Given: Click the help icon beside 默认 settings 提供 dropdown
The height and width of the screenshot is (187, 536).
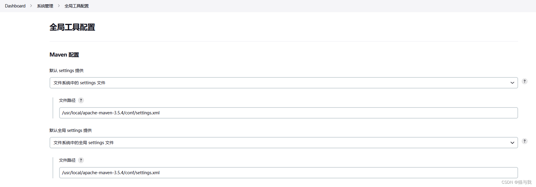Looking at the screenshot, I should point(524,81).
